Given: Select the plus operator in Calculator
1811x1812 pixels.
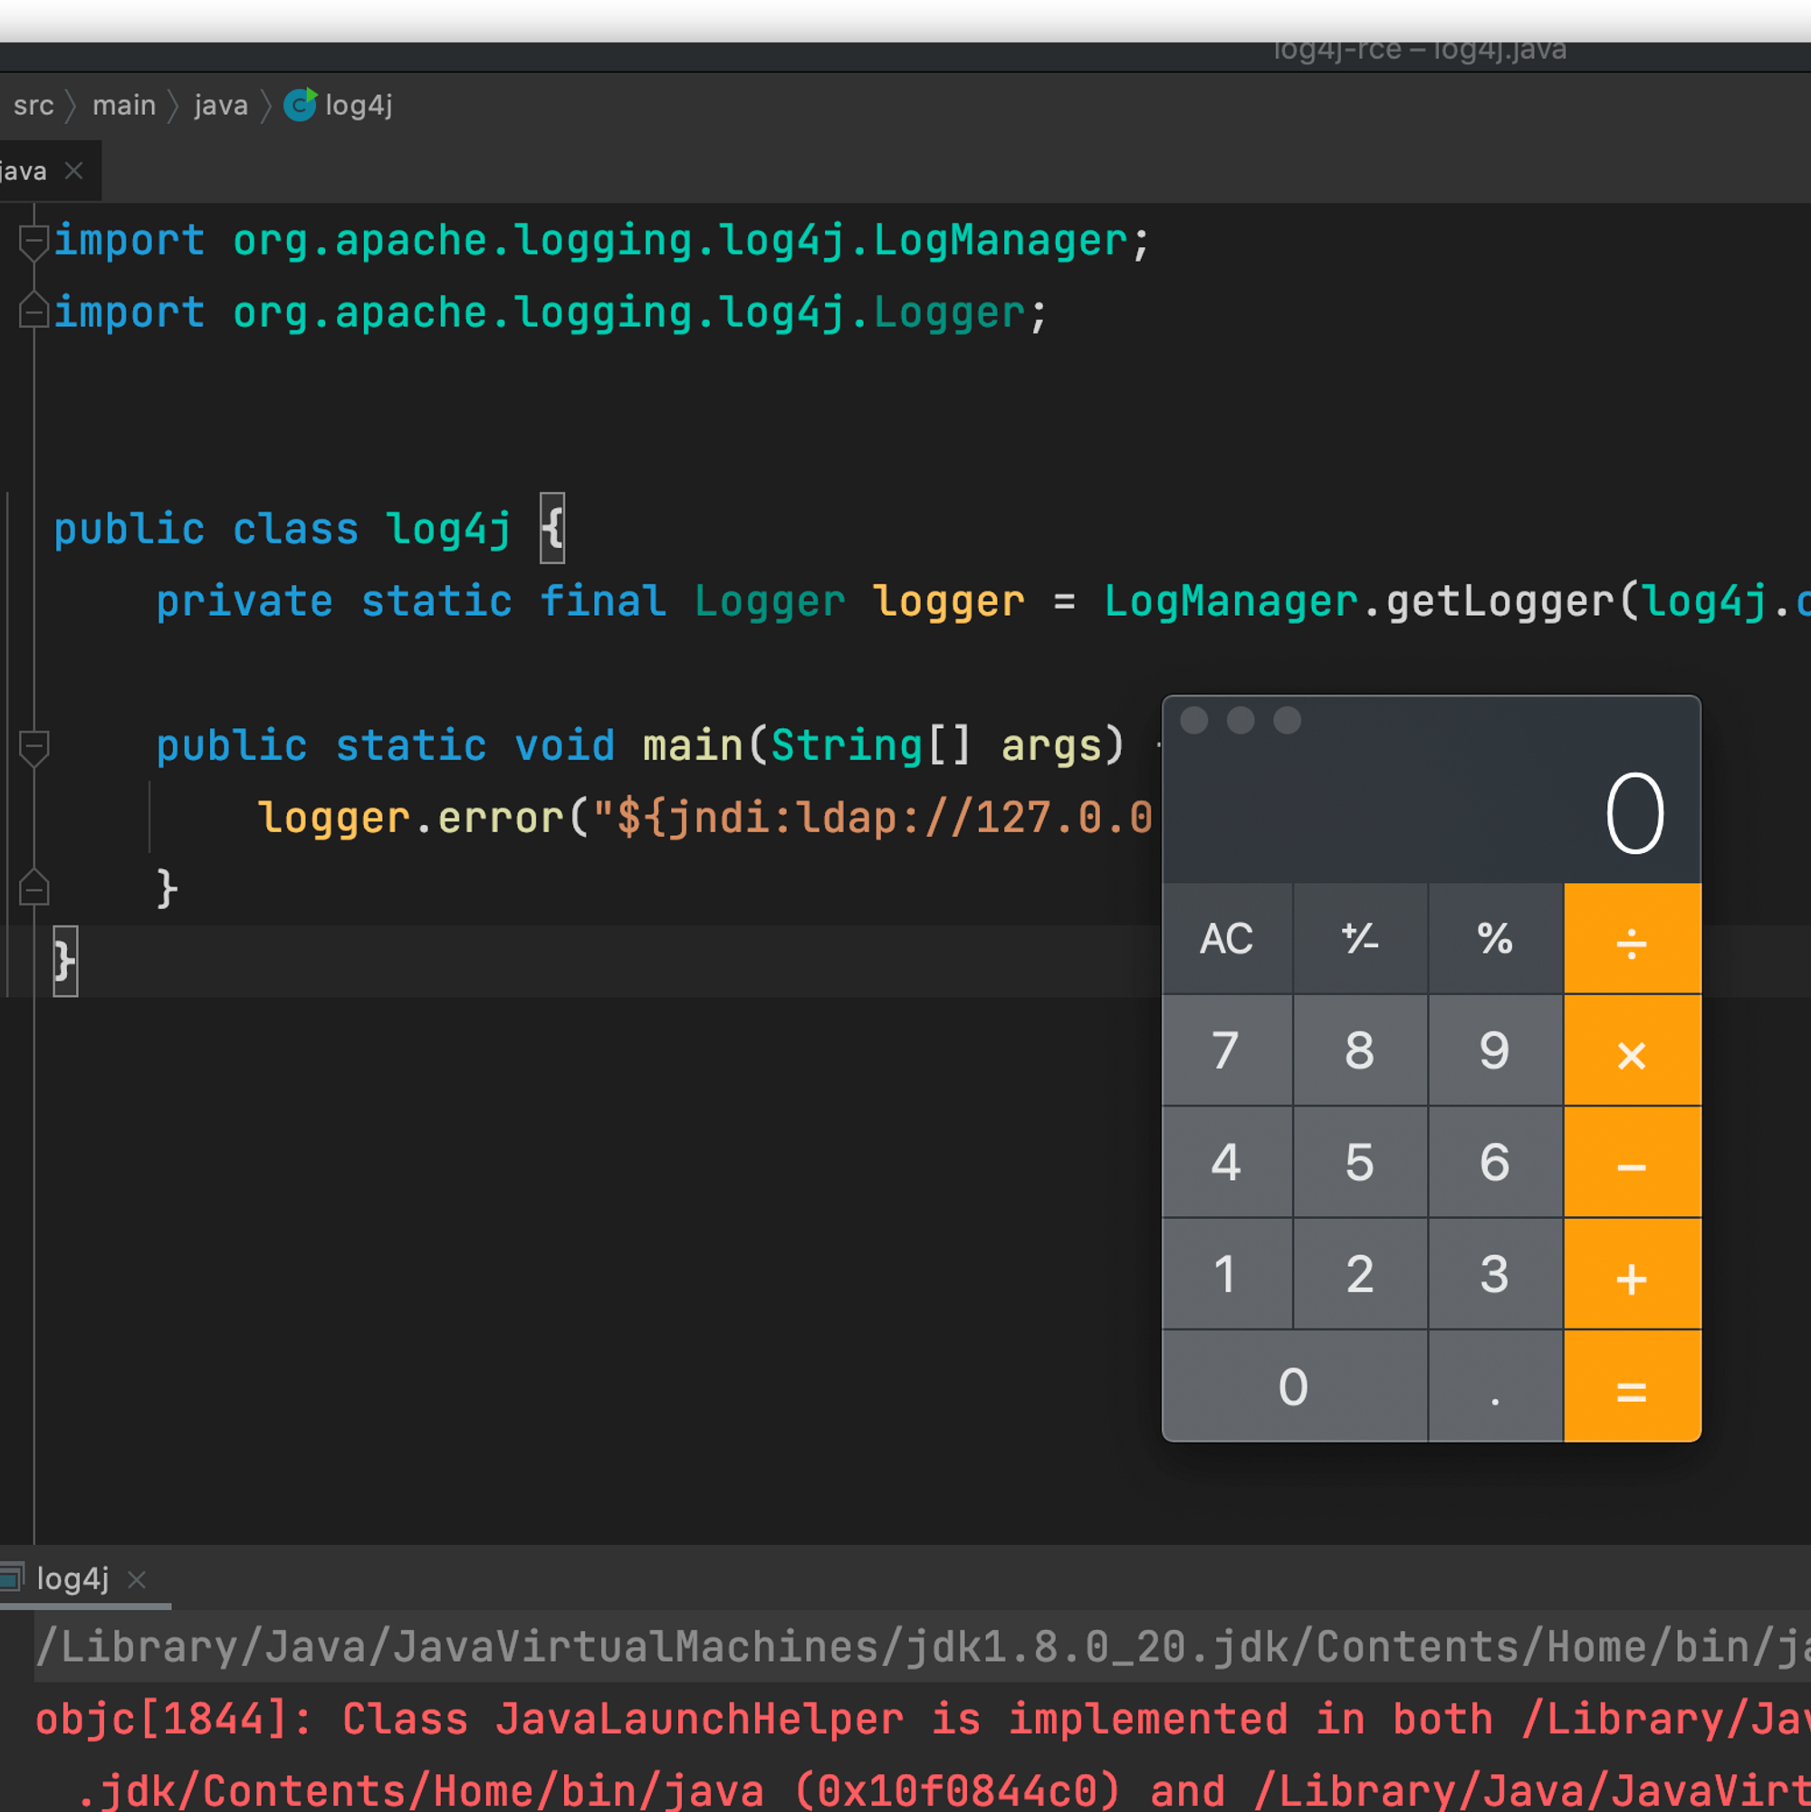Looking at the screenshot, I should [x=1632, y=1273].
